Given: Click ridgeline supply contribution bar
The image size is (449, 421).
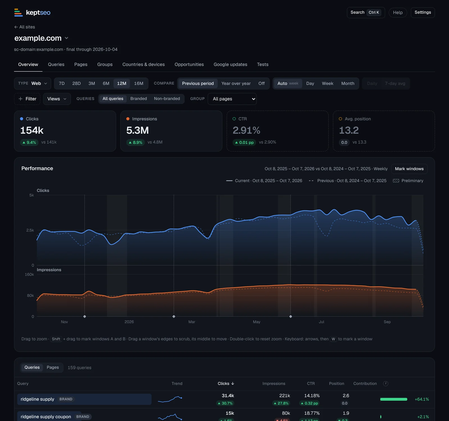Looking at the screenshot, I should tap(393, 399).
